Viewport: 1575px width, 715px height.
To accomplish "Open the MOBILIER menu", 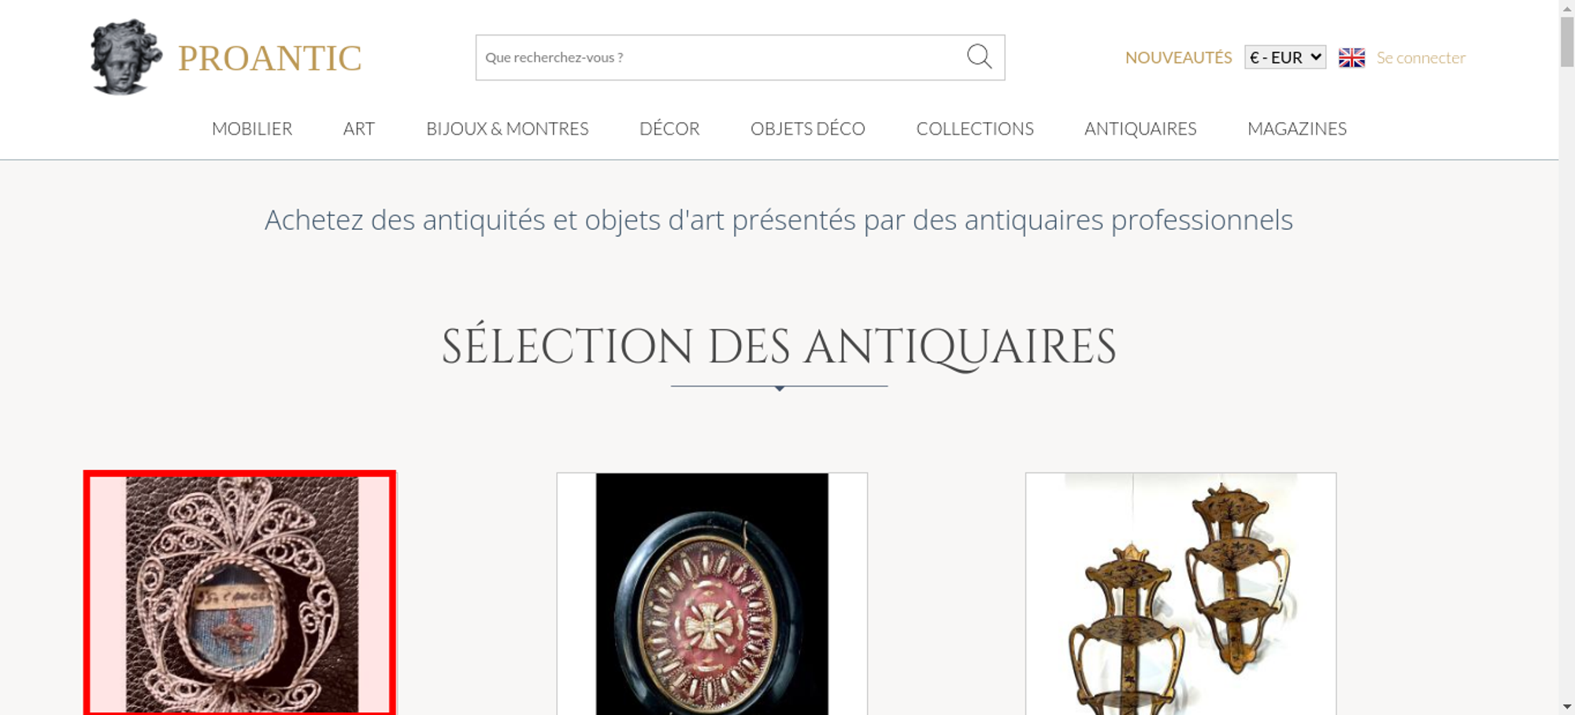I will tap(252, 128).
